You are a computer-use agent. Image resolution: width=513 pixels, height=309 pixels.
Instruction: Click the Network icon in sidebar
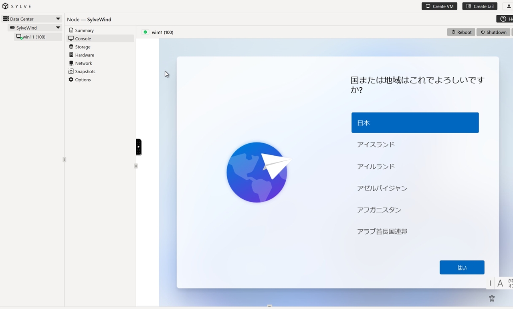tap(71, 63)
